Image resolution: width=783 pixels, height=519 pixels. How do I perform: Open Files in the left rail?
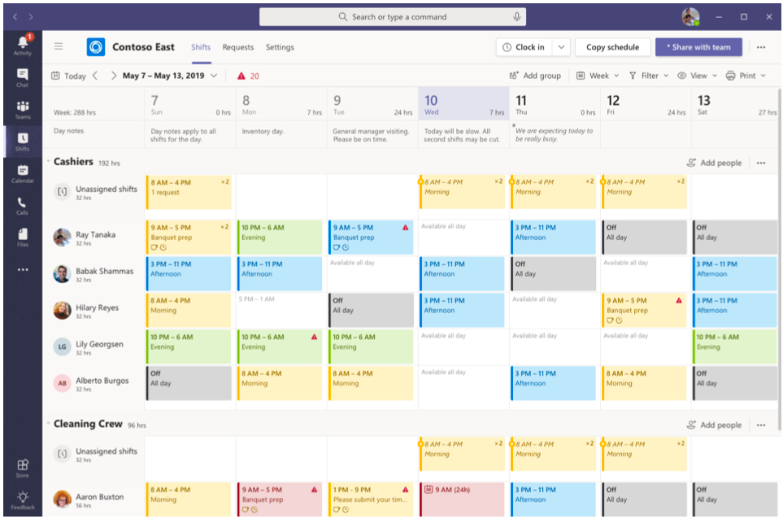pyautogui.click(x=23, y=238)
